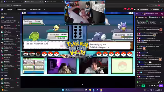Click the Twitch logo home icon
164x92 pixels.
tap(2, 9)
